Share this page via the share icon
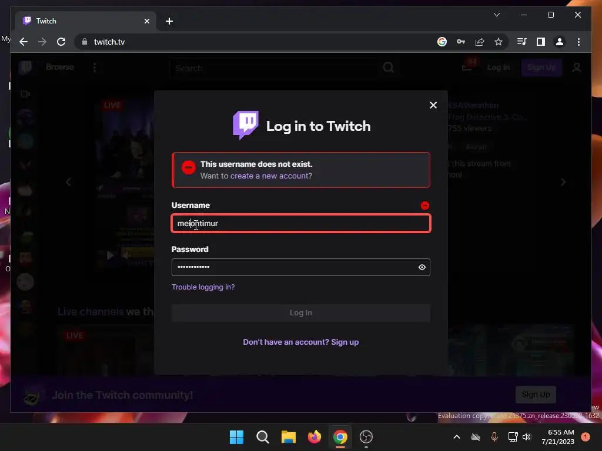Screen dimensions: 602x451 click(x=480, y=42)
